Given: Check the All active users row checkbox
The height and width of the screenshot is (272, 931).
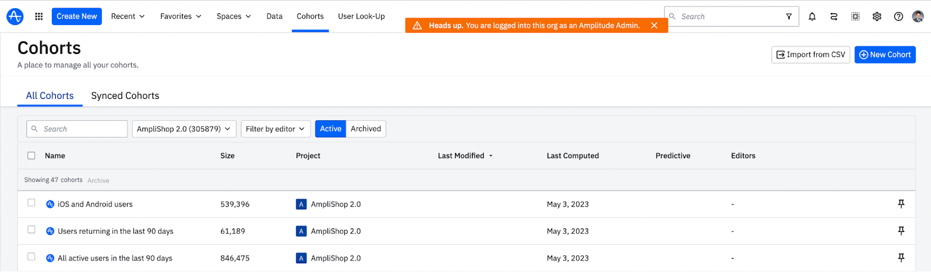Looking at the screenshot, I should tap(31, 256).
